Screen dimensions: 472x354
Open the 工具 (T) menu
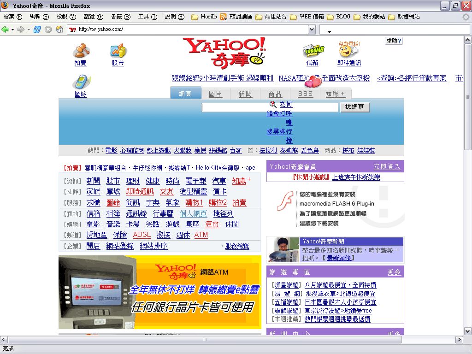147,17
